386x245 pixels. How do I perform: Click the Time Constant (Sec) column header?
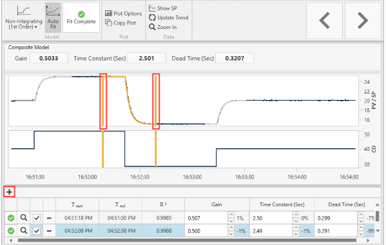282,204
